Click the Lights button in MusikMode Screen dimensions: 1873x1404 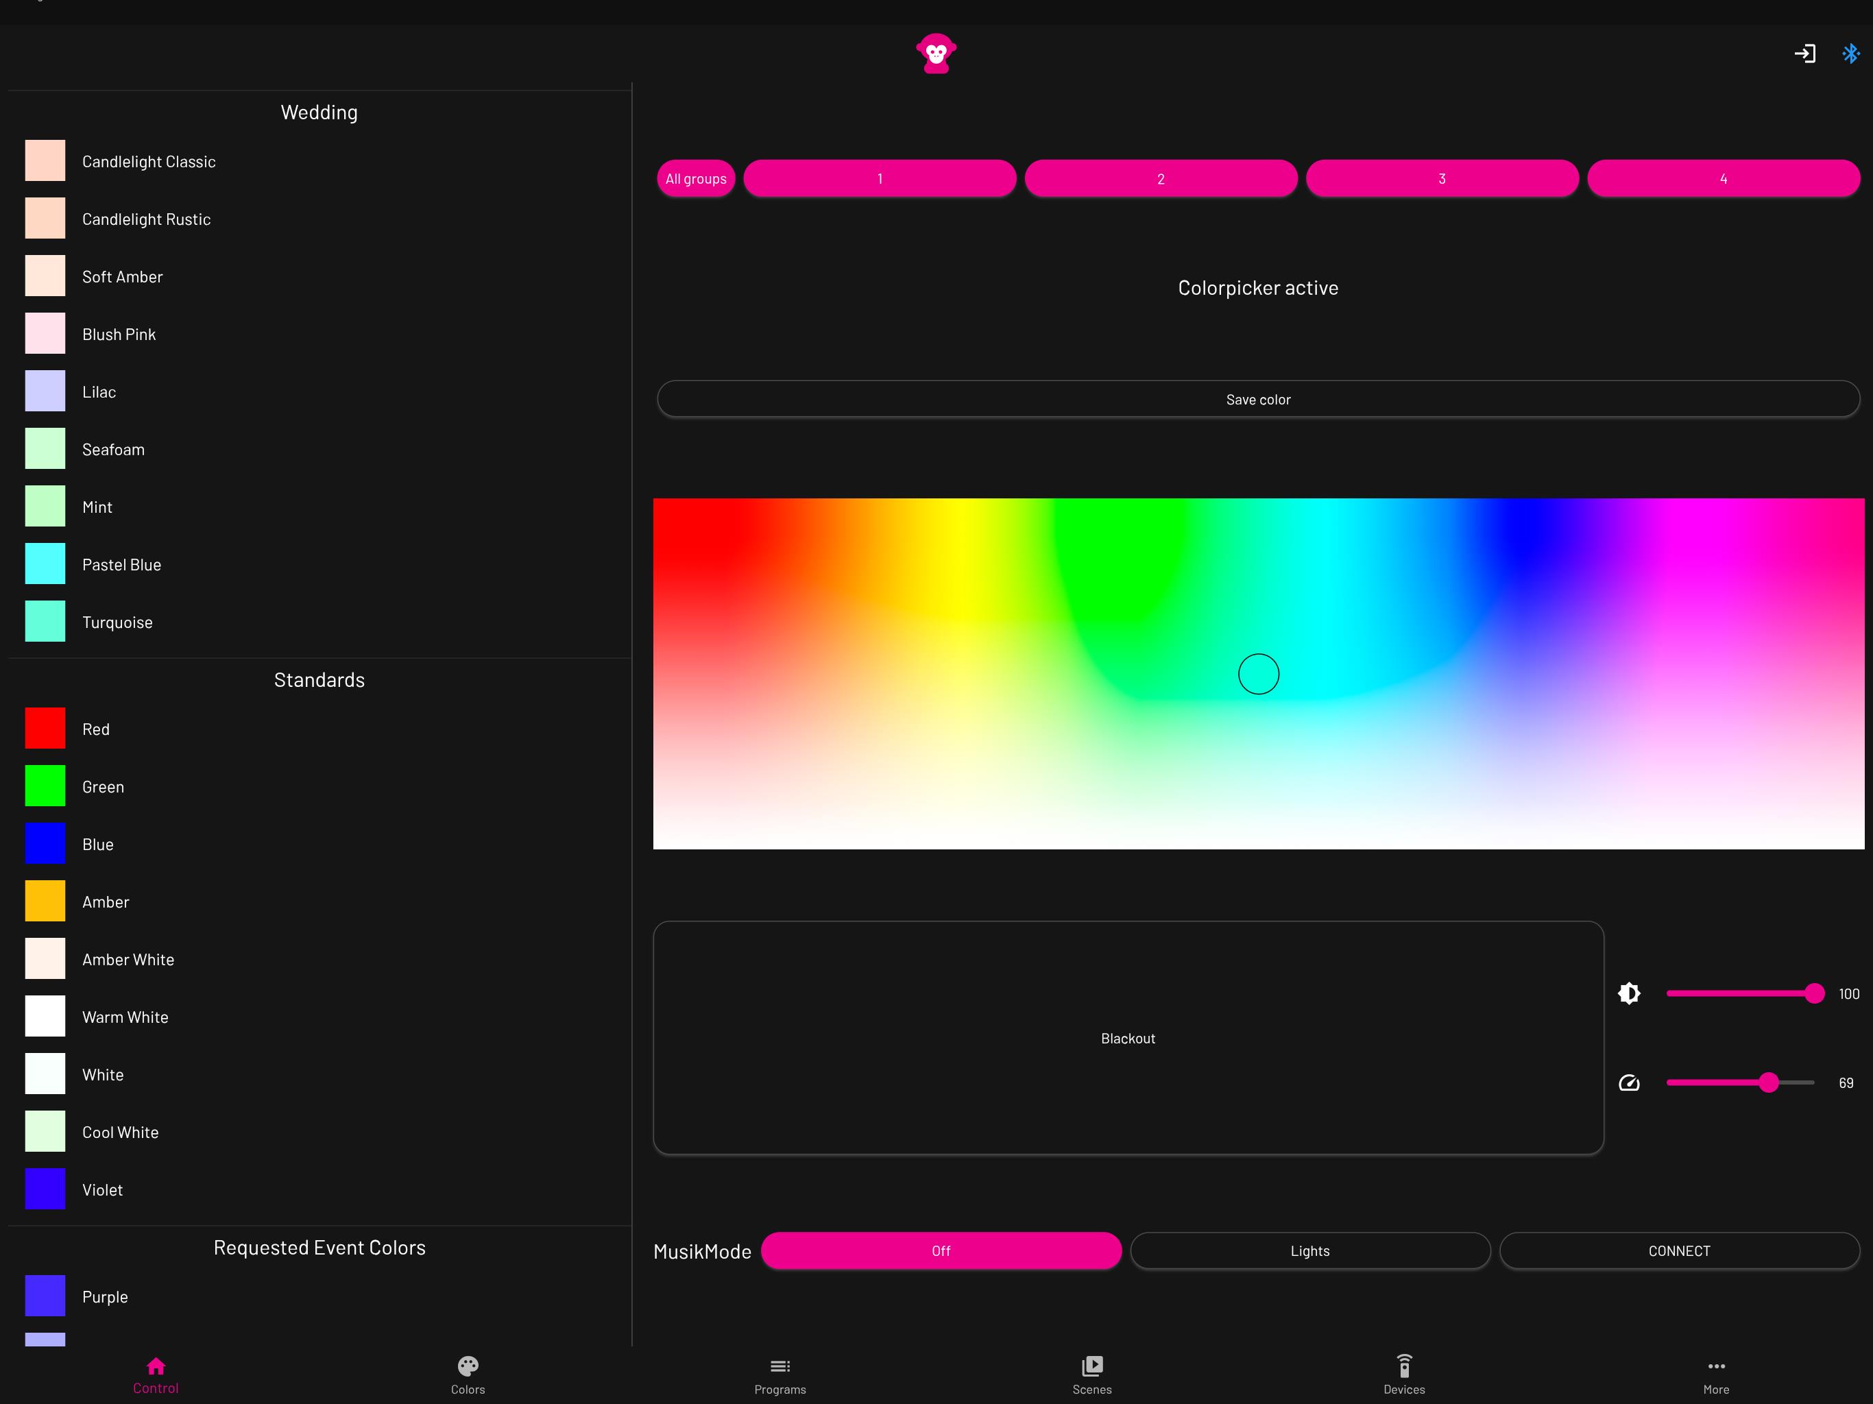pos(1309,1249)
